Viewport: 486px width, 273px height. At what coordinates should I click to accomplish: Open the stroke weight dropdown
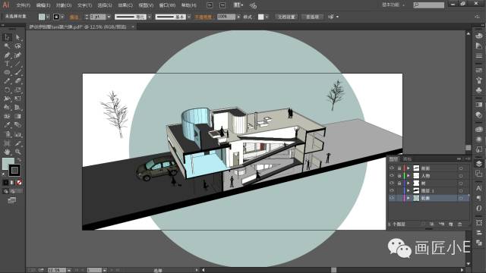109,17
